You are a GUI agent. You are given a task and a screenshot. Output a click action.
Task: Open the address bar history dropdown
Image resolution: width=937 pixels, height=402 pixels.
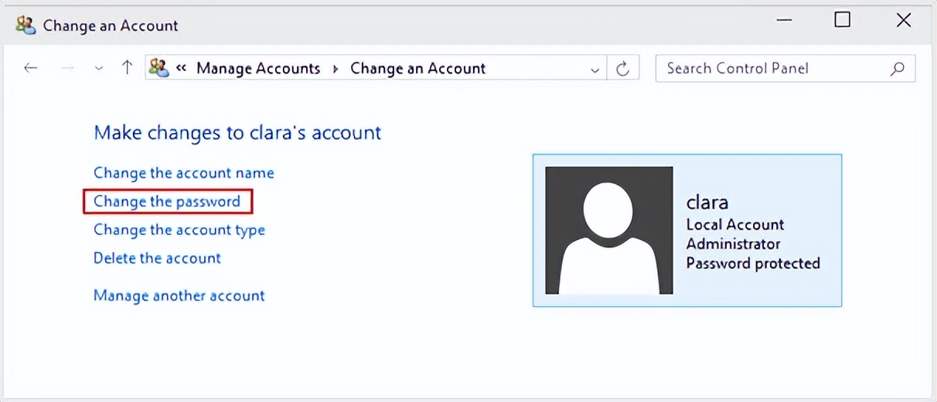click(595, 69)
